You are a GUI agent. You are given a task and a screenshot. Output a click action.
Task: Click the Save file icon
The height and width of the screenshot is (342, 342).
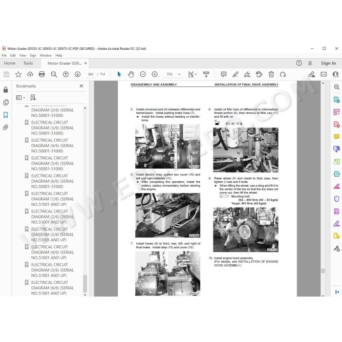tap(6, 74)
